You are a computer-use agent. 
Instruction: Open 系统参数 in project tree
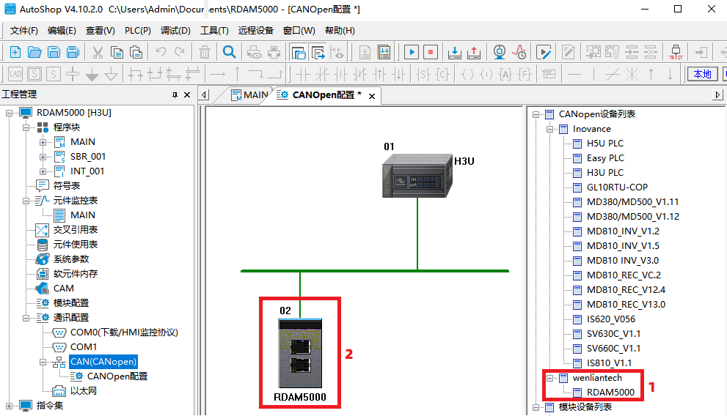point(76,259)
